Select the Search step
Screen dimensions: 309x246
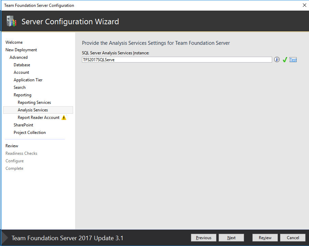[19, 87]
